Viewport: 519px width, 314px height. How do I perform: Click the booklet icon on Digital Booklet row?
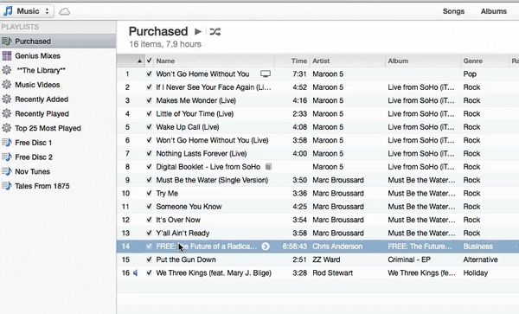(268, 167)
